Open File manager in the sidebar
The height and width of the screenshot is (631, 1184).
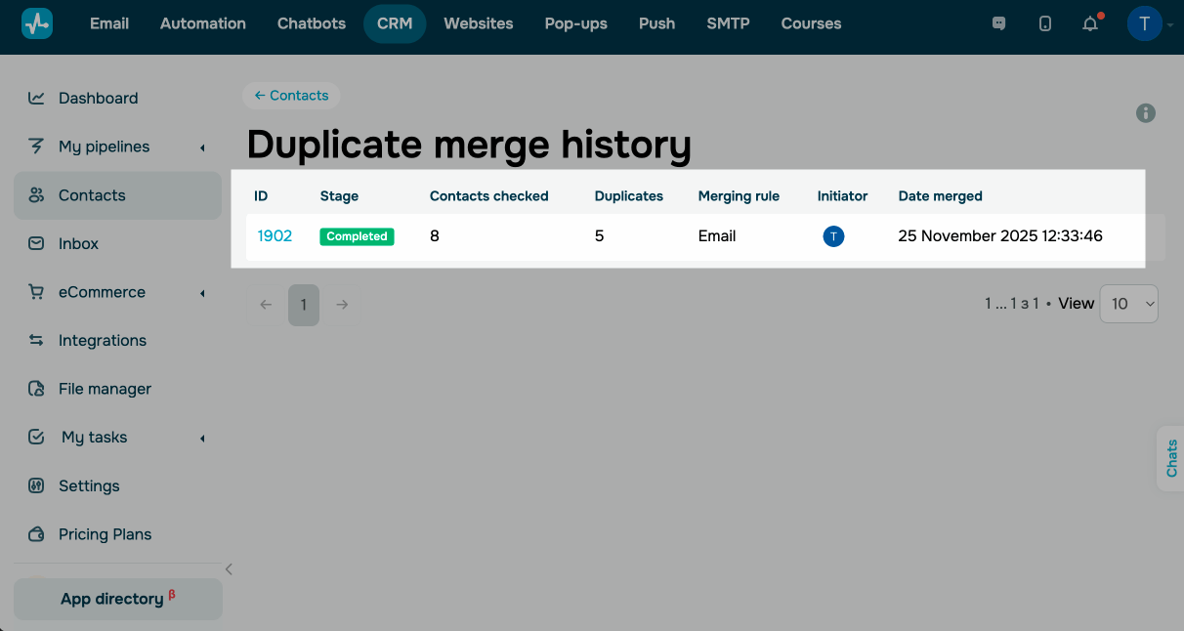click(x=105, y=389)
